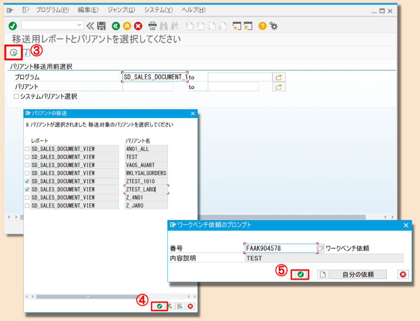420x321 pixels.
Task: Click the 番号 request number field
Action: point(281,248)
